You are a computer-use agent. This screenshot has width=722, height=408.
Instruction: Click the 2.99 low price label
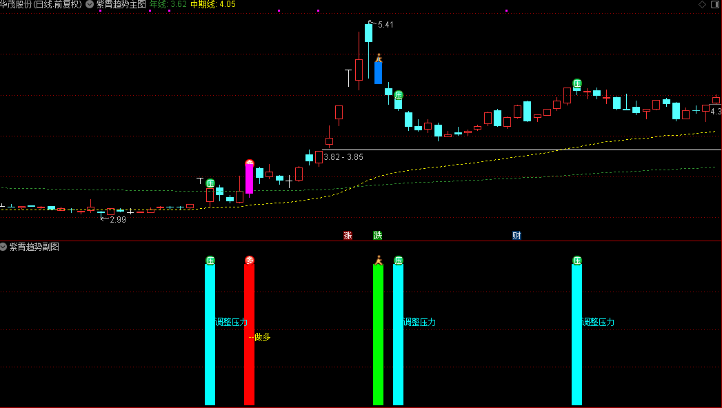pyautogui.click(x=118, y=220)
